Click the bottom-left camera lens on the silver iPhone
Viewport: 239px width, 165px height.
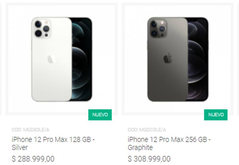click(x=38, y=33)
